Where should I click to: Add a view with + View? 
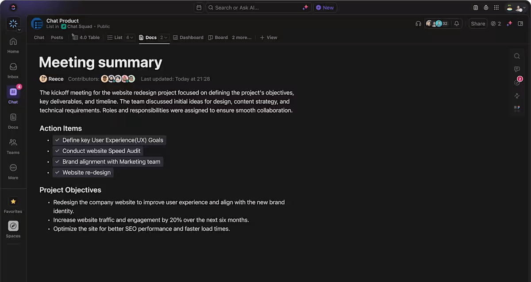[269, 38]
